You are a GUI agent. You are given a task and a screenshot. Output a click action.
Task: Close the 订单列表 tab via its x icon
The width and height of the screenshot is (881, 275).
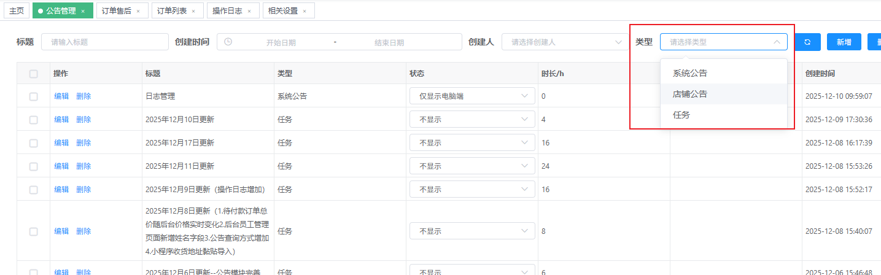[193, 11]
